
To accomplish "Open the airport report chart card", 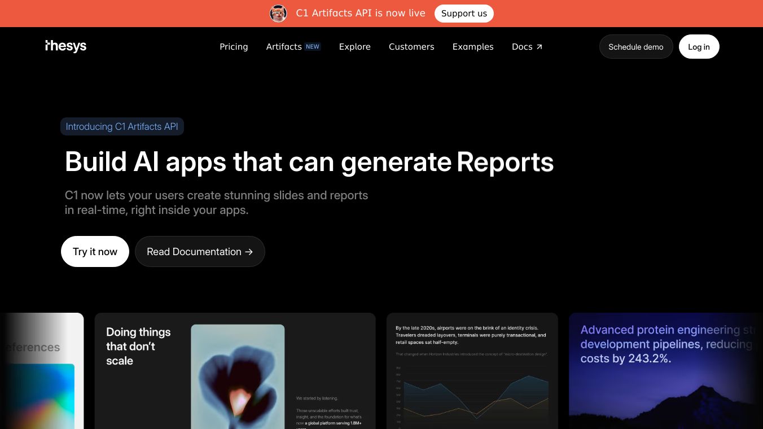I will 472,371.
